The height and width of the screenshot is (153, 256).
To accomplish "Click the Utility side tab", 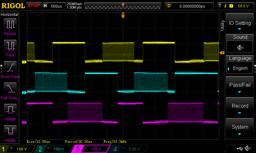I will (222, 25).
